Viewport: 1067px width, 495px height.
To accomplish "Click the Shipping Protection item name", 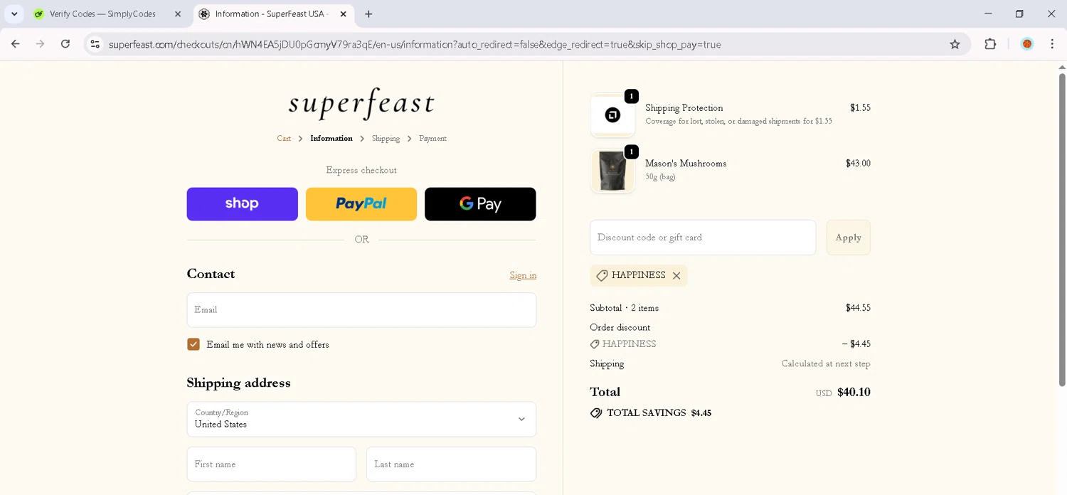I will click(684, 108).
